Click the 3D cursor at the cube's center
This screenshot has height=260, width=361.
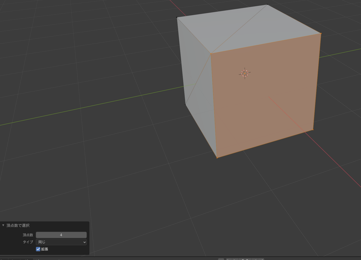click(244, 72)
